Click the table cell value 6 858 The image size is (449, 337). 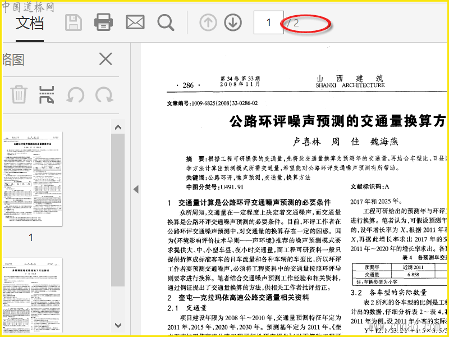[x=413, y=275]
